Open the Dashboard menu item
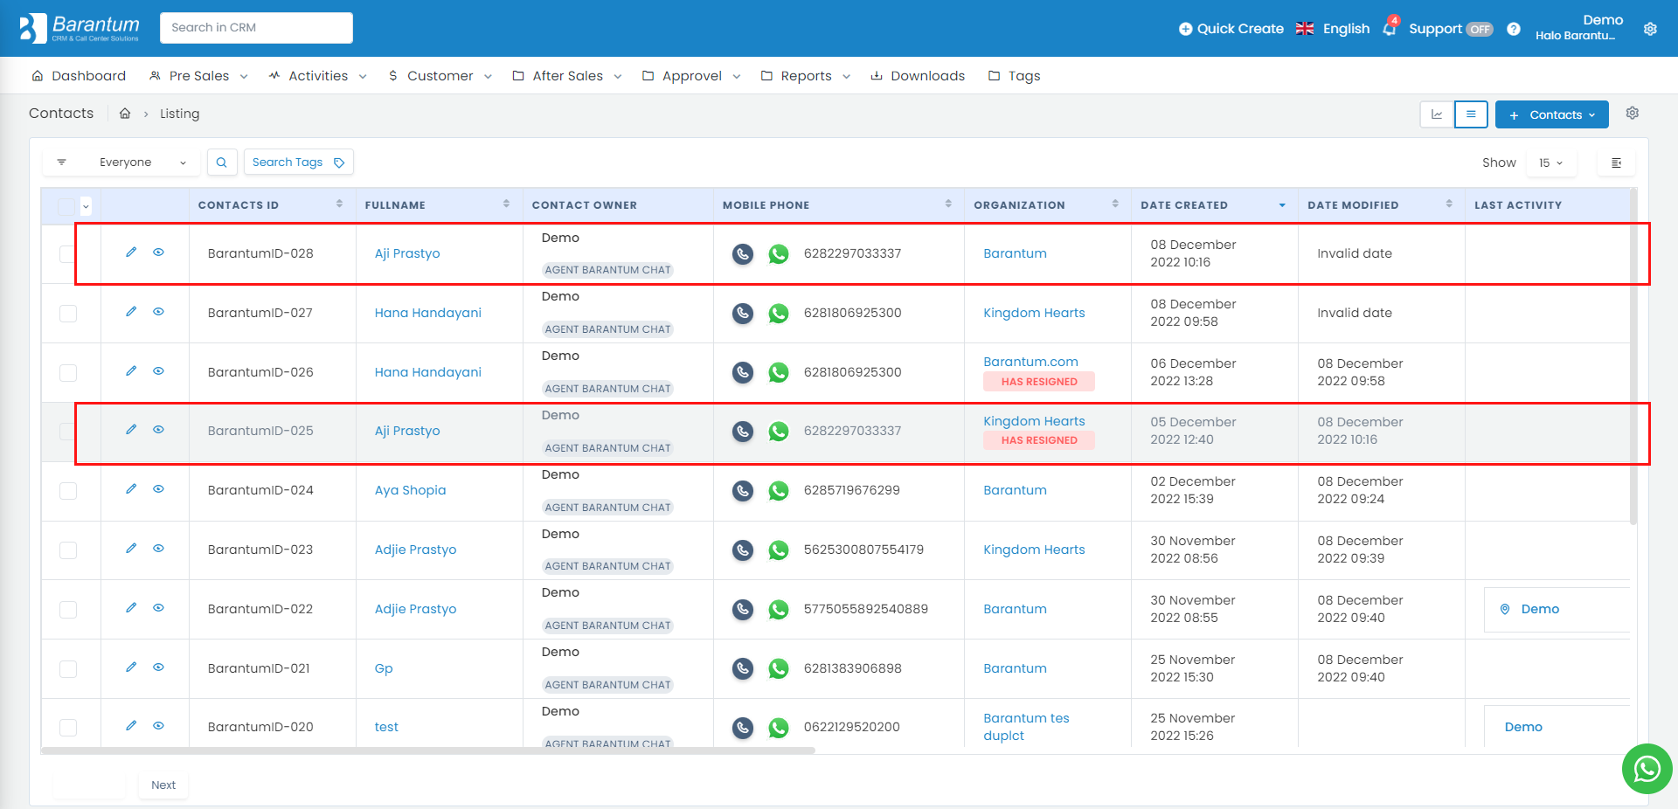 click(x=79, y=76)
